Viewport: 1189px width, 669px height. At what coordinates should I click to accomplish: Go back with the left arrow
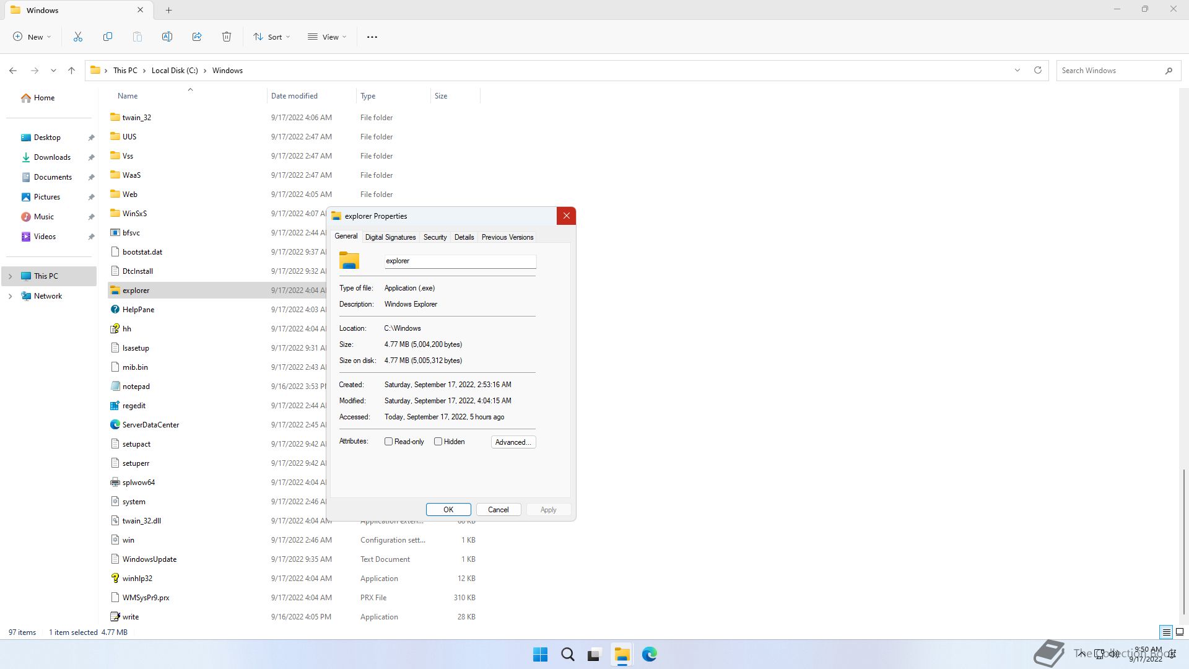(13, 71)
